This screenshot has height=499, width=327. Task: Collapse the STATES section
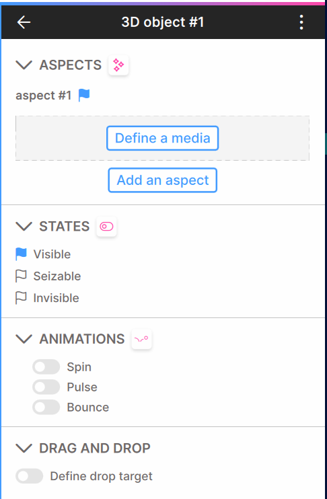(x=24, y=226)
